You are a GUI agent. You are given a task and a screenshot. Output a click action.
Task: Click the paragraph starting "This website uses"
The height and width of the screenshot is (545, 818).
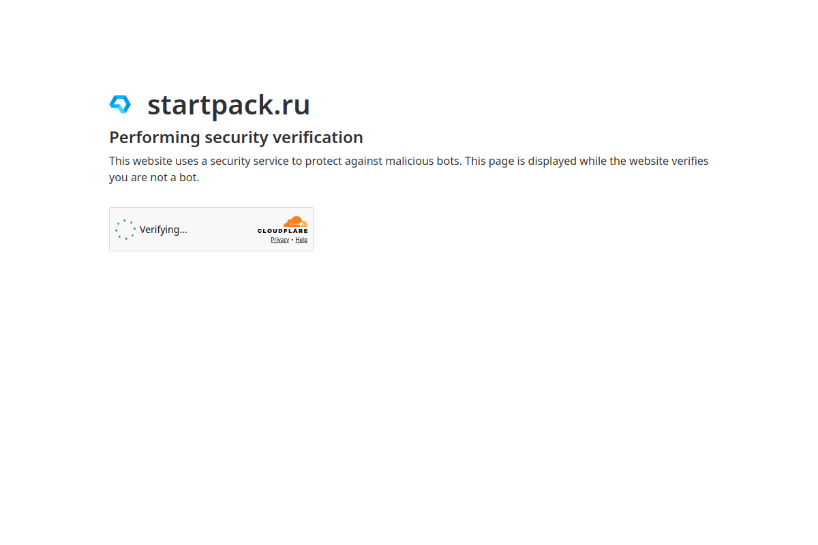coord(409,169)
